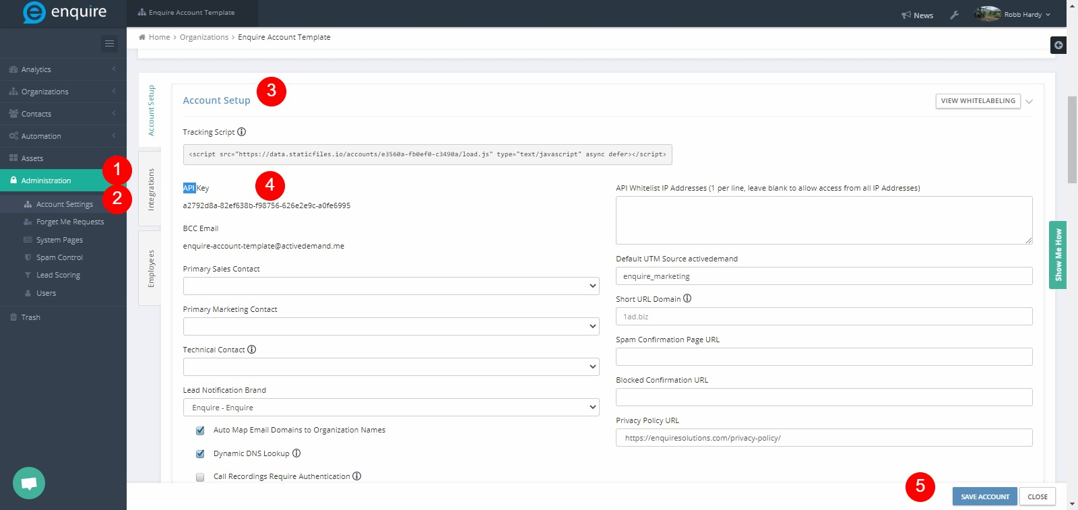The width and height of the screenshot is (1078, 510).
Task: Click the Users icon in sidebar
Action: (28, 293)
